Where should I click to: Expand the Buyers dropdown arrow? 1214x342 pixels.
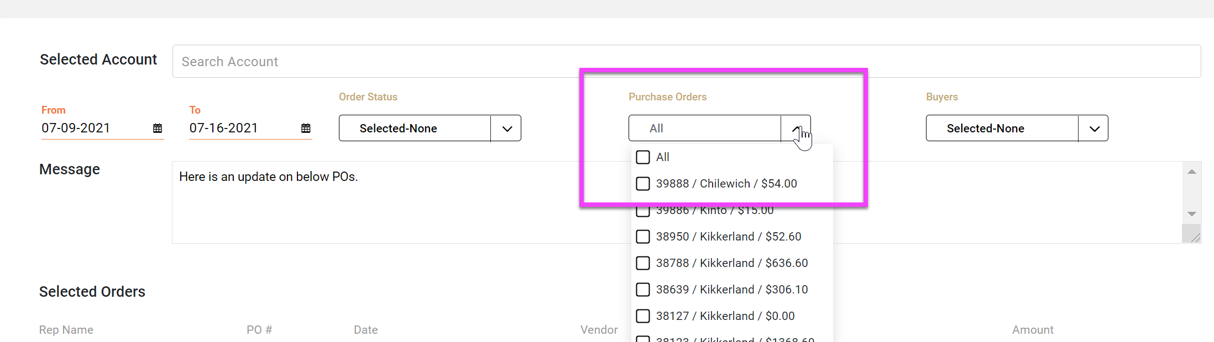click(1093, 129)
